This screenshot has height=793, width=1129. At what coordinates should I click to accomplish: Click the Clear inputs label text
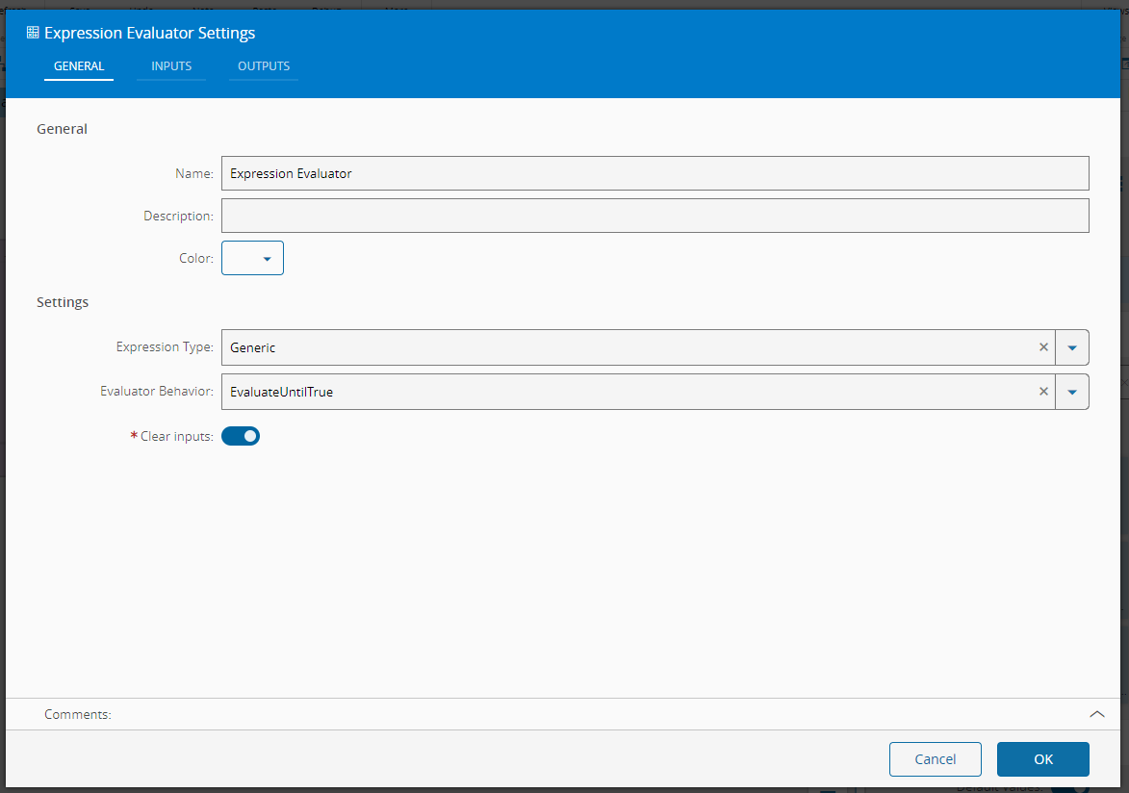tap(176, 436)
